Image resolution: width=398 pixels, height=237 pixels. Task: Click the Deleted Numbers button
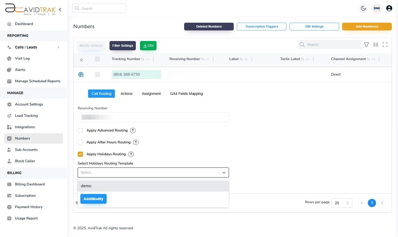pyautogui.click(x=209, y=27)
